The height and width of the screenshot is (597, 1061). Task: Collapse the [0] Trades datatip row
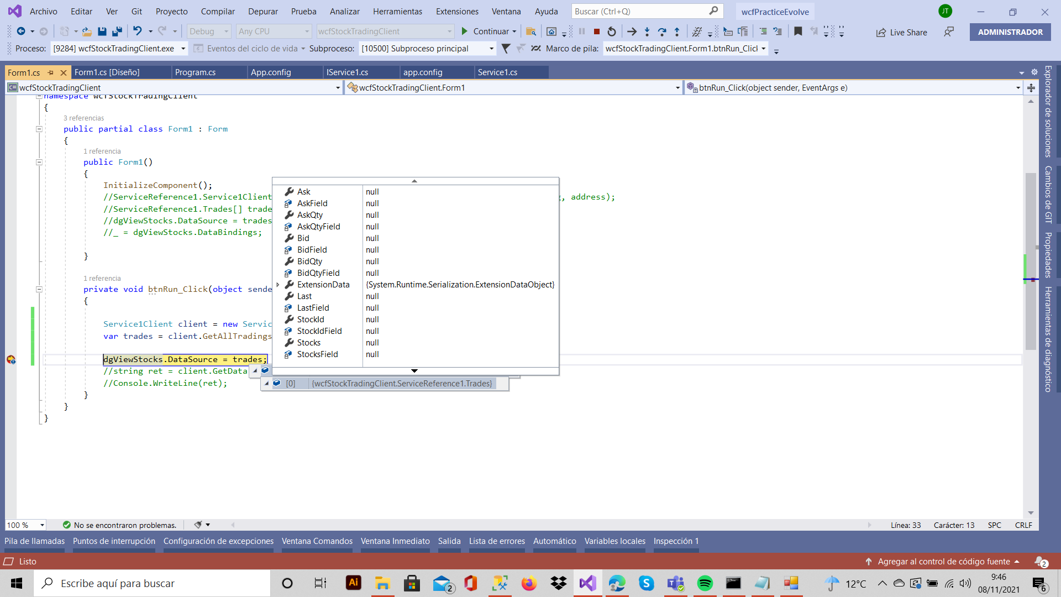pos(267,383)
